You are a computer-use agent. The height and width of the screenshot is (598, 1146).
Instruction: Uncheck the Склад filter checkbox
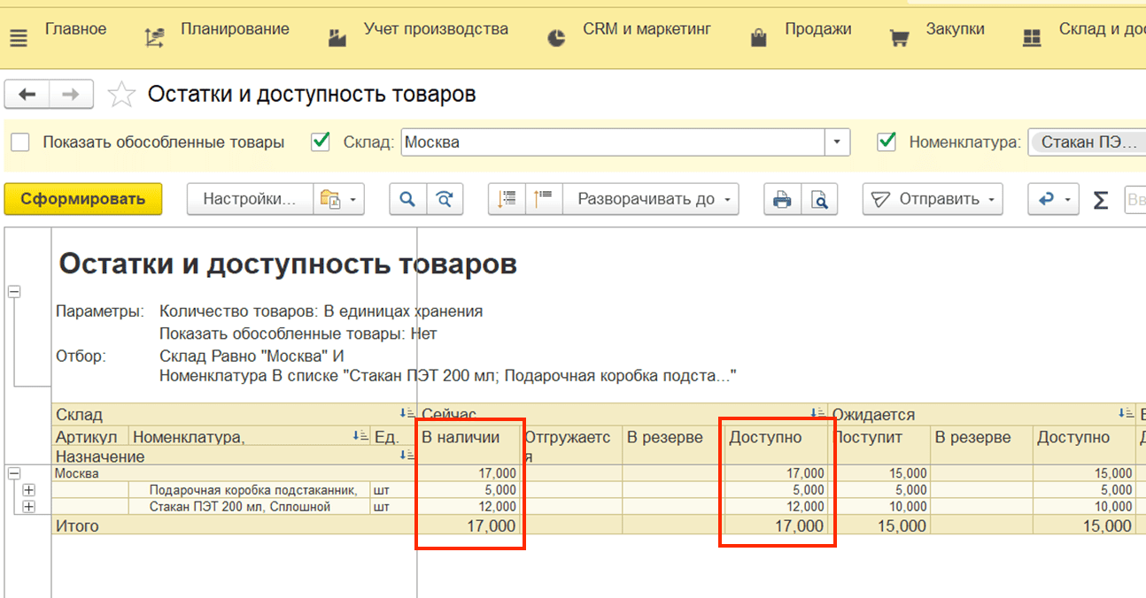click(x=321, y=142)
